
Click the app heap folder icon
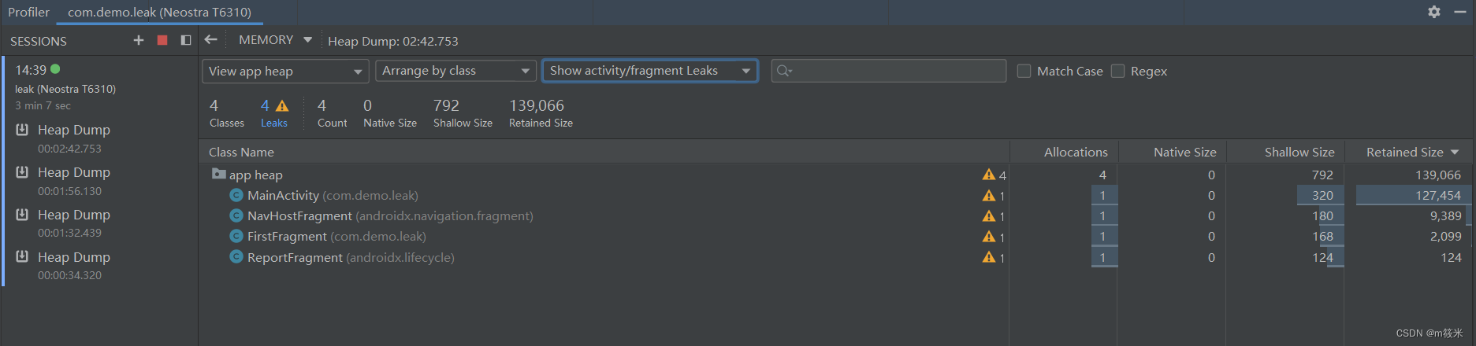pos(218,174)
